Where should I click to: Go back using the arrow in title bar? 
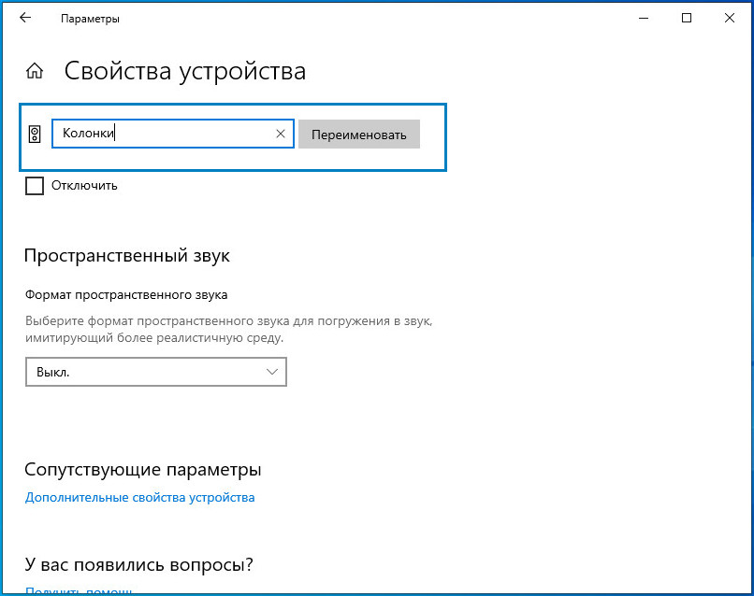tap(25, 18)
